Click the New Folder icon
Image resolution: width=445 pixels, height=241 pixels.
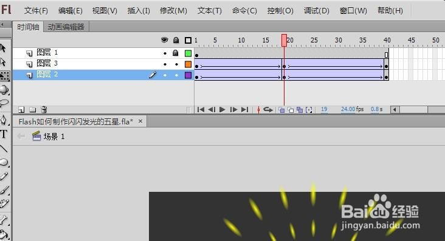tap(33, 110)
